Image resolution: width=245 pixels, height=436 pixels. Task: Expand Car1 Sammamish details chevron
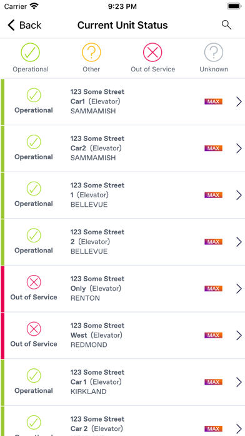tap(239, 101)
